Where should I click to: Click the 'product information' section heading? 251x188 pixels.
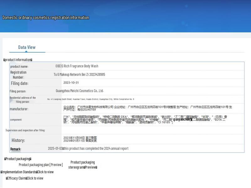pyautogui.click(x=18, y=60)
